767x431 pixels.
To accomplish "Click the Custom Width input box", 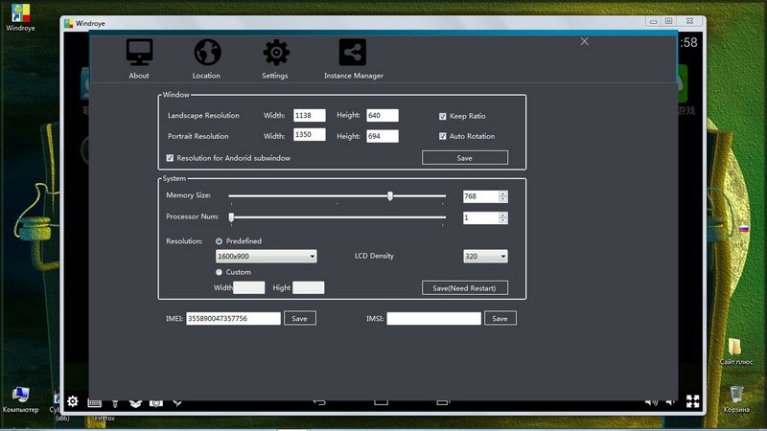I will (x=249, y=288).
